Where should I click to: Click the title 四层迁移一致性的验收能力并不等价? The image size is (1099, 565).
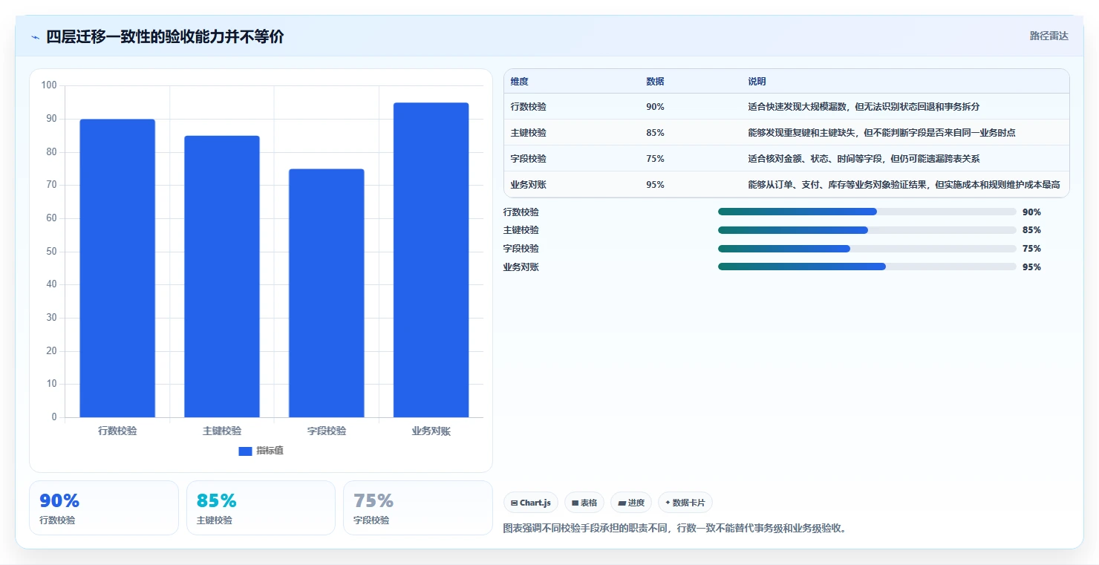(x=165, y=37)
